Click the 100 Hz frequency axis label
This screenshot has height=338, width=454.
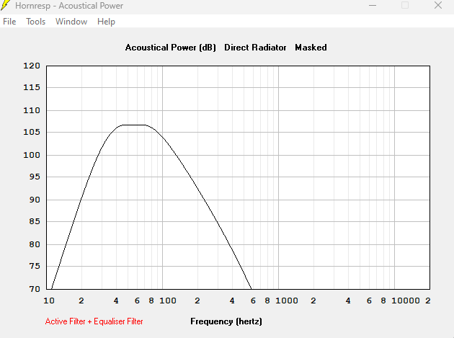(x=168, y=301)
